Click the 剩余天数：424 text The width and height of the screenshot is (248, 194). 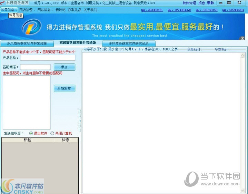(x=144, y=3)
